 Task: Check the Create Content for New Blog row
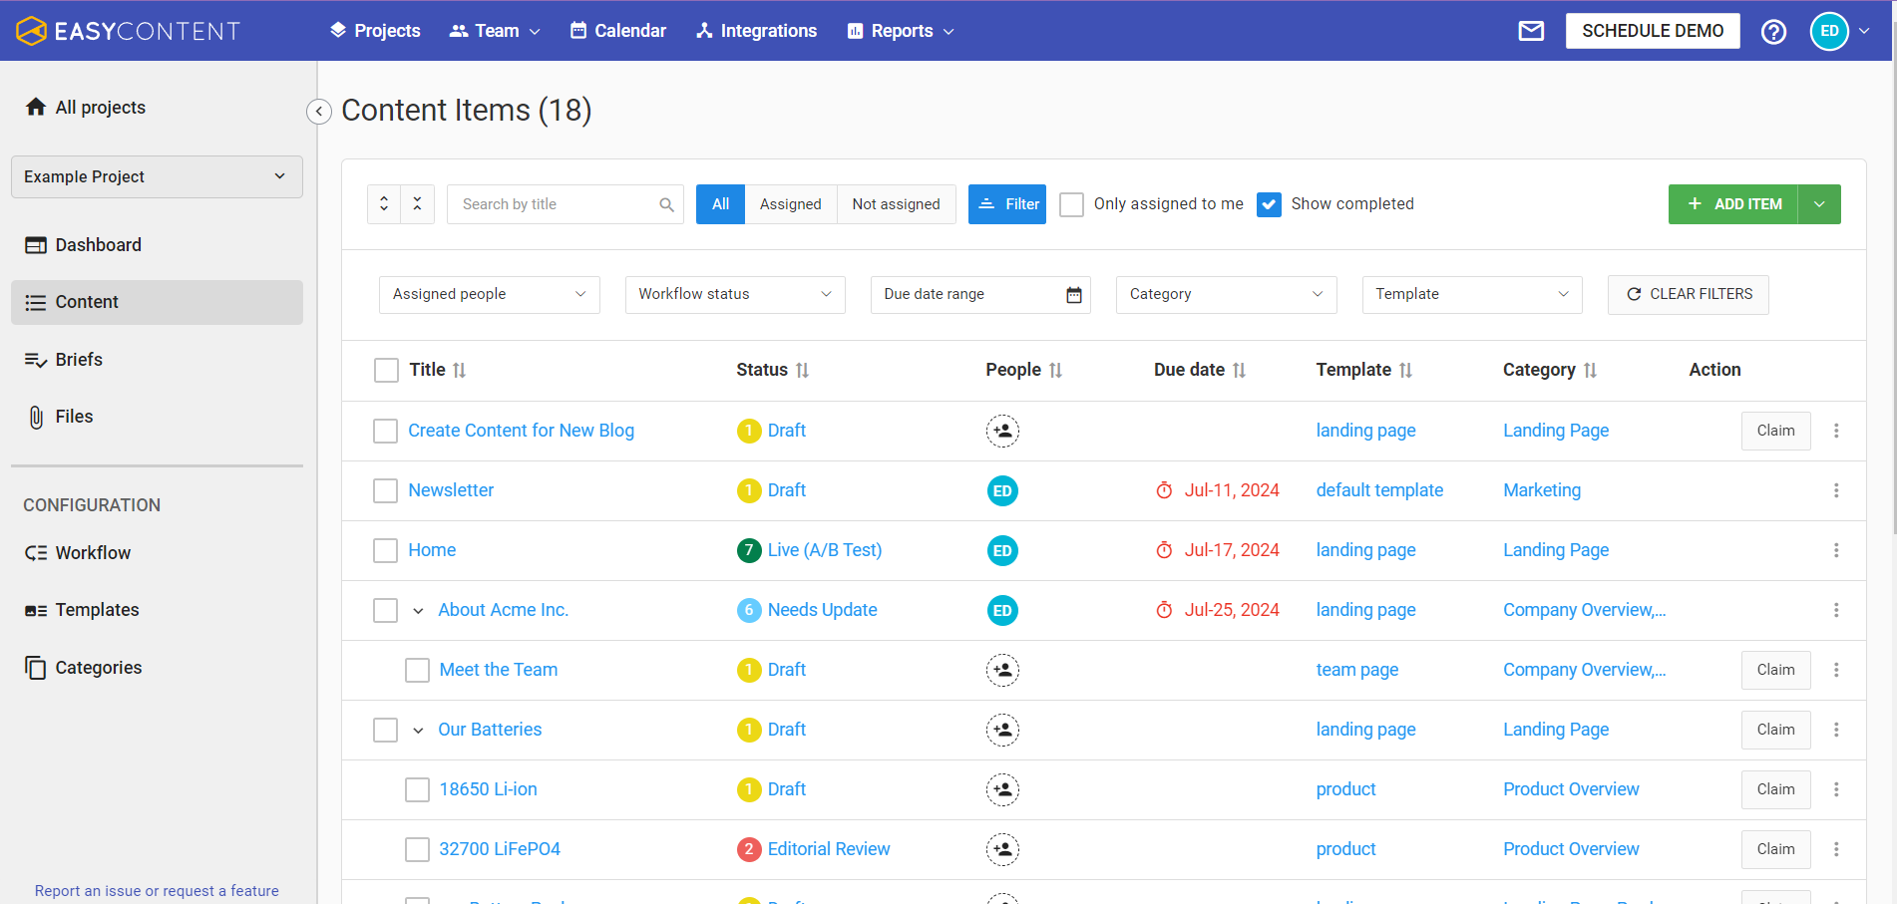[x=385, y=431]
